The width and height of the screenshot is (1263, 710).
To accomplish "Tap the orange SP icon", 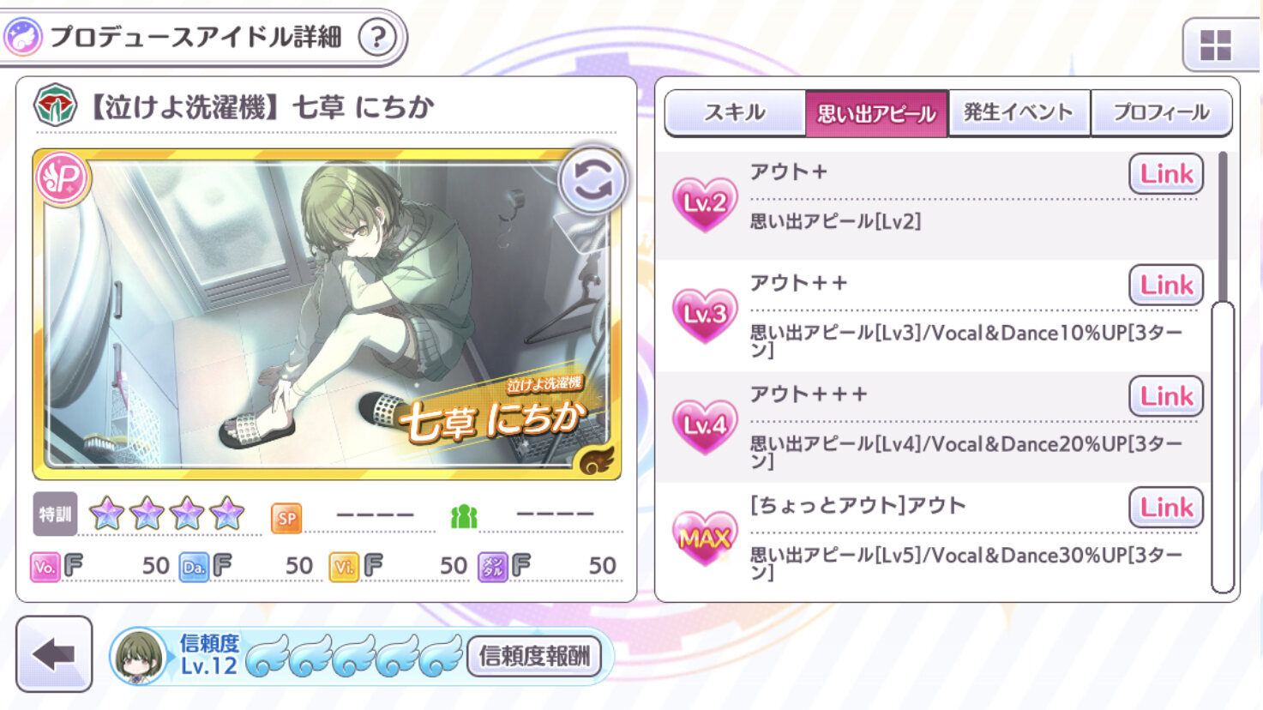I will point(286,518).
